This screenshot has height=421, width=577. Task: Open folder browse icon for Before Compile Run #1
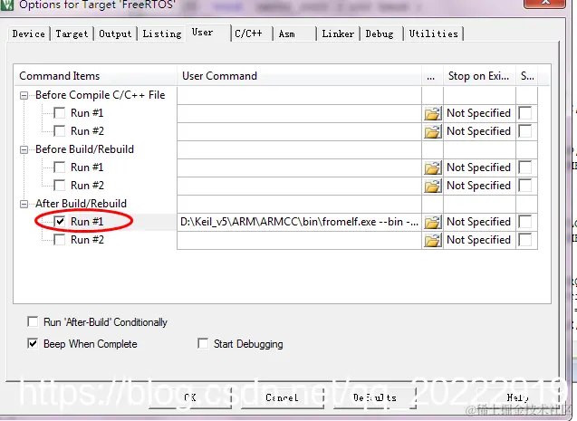pyautogui.click(x=433, y=113)
